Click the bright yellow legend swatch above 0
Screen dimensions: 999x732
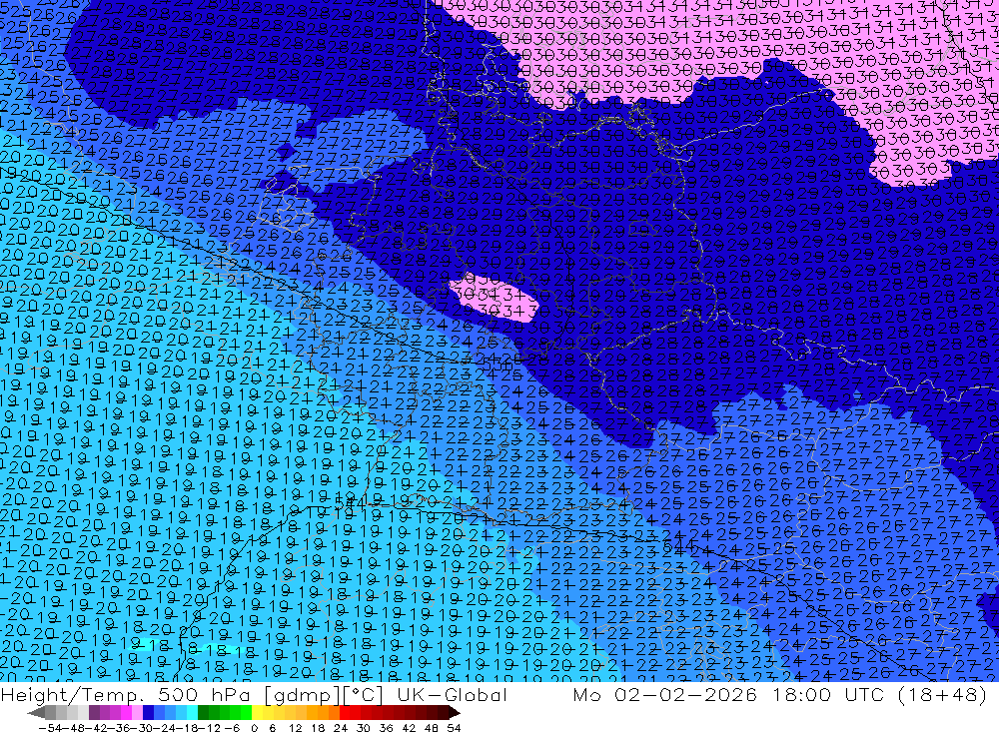click(x=258, y=713)
